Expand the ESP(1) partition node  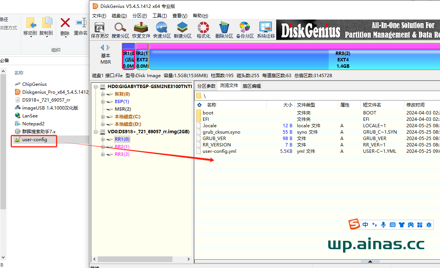(x=103, y=102)
